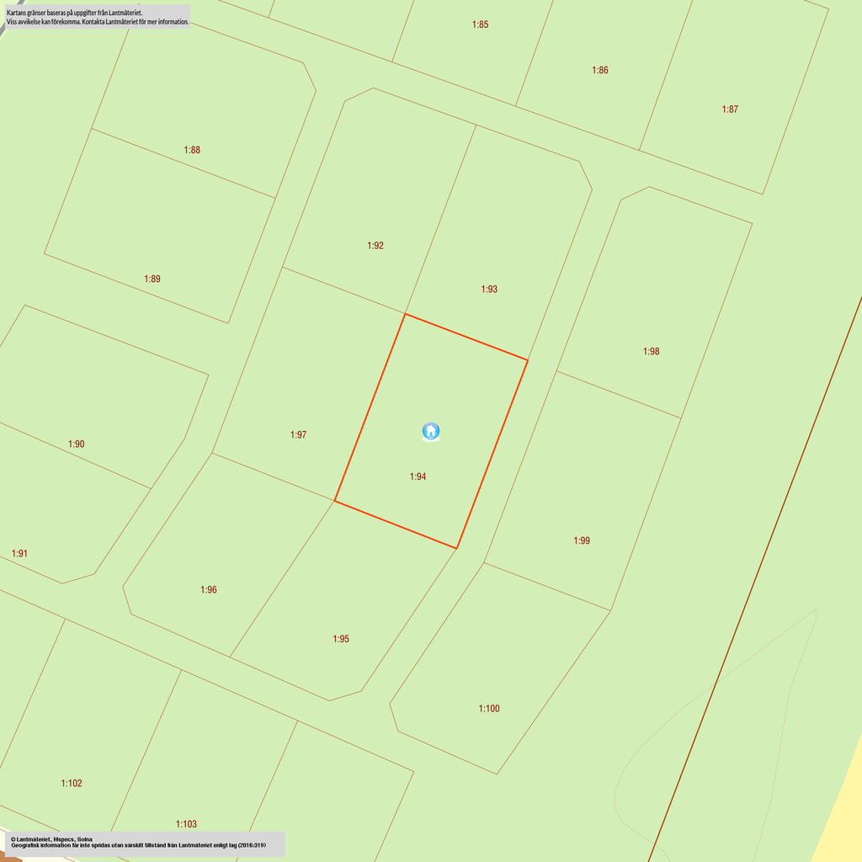Click the blue house marker icon

[x=430, y=432]
